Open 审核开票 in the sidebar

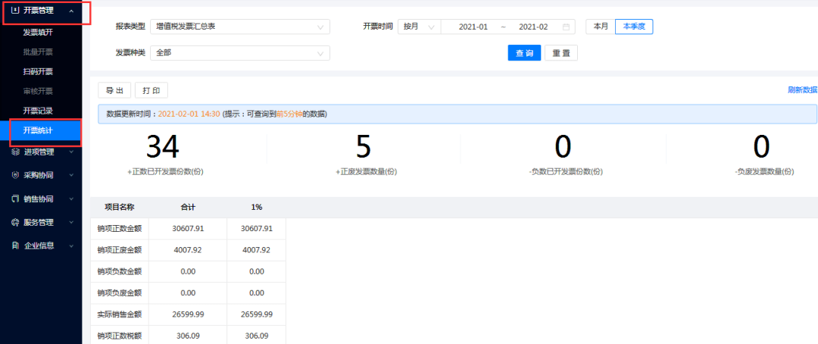click(x=38, y=92)
